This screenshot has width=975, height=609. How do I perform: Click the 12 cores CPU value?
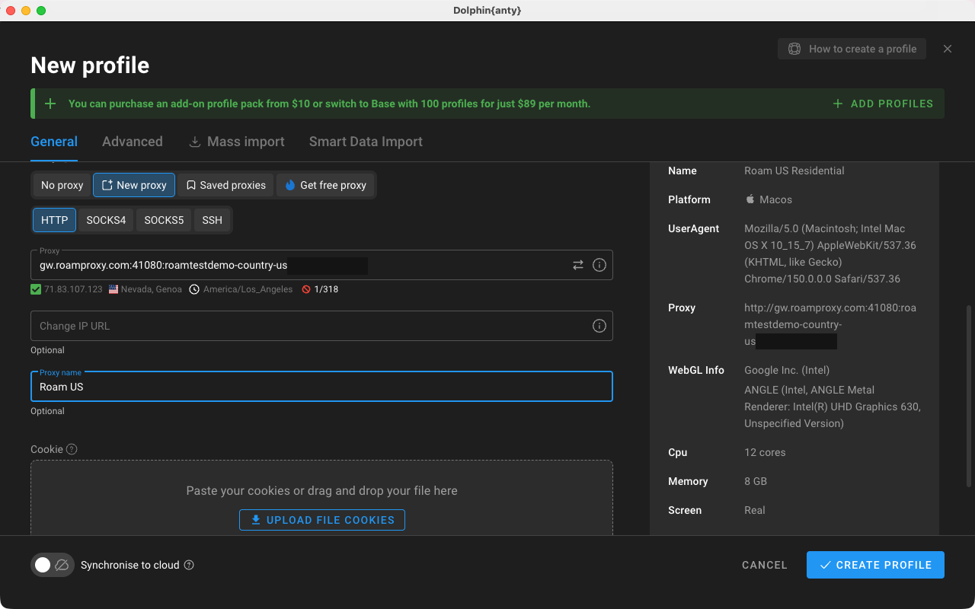(x=765, y=452)
